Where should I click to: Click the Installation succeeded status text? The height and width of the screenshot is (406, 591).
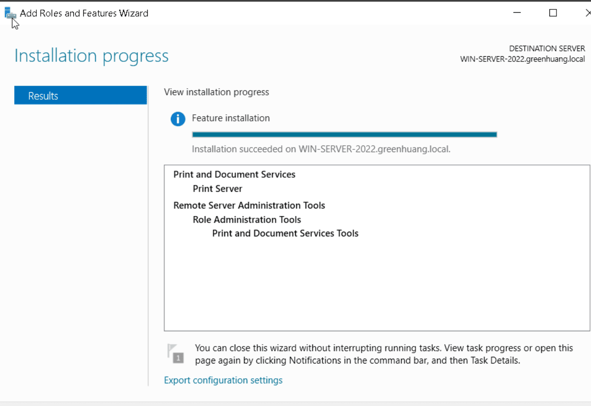(x=321, y=149)
